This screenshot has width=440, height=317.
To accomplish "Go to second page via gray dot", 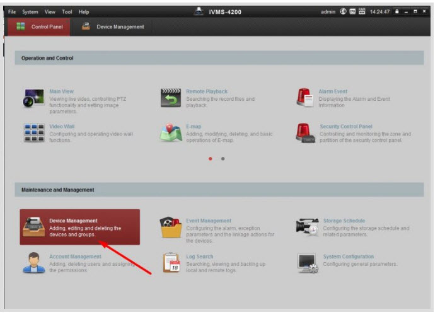I will (223, 159).
